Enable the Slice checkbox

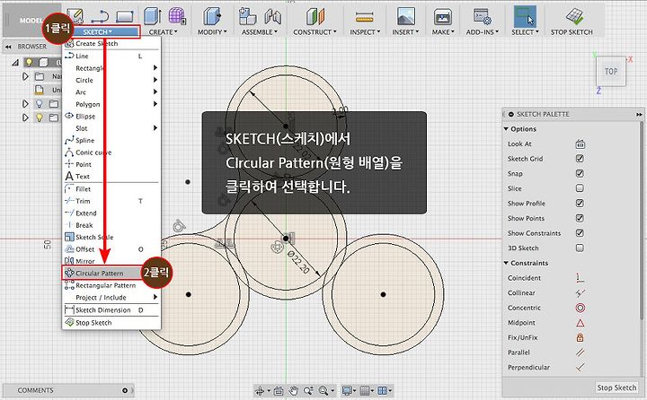tap(580, 188)
